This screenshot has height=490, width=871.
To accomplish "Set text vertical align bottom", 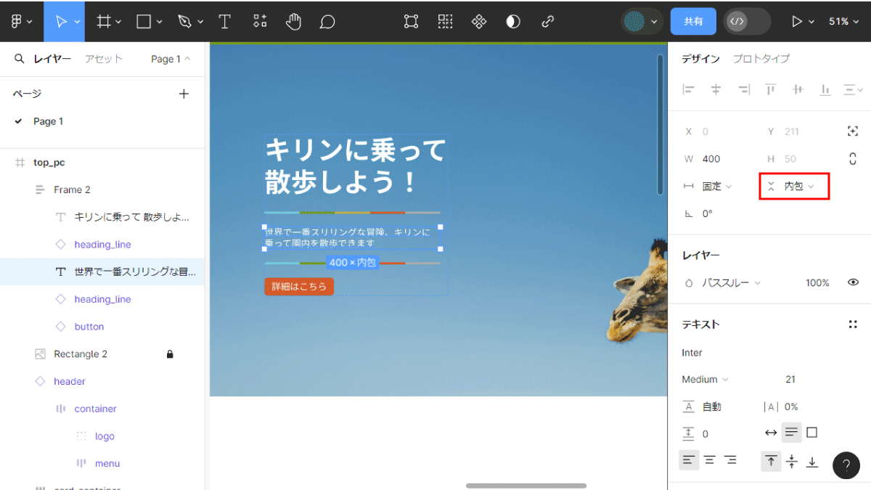I will click(x=812, y=460).
